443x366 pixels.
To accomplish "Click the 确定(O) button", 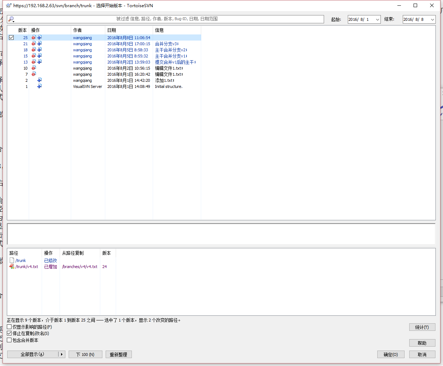I will [391, 355].
